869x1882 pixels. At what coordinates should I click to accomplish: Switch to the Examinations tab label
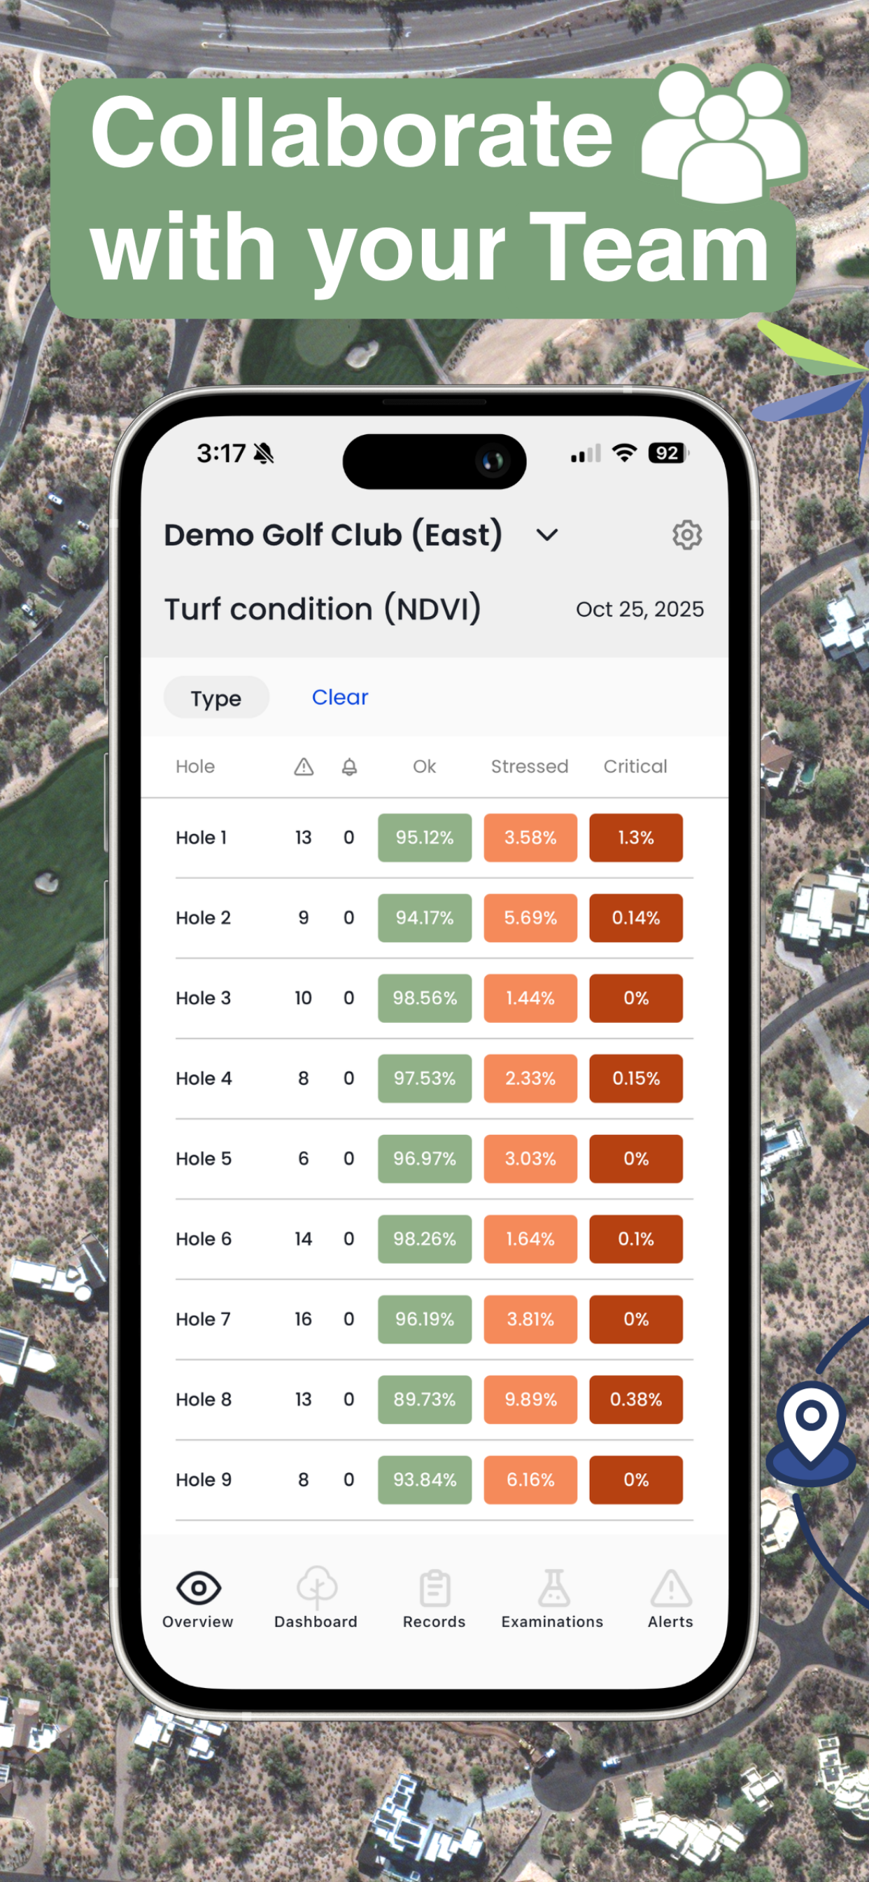[553, 1622]
